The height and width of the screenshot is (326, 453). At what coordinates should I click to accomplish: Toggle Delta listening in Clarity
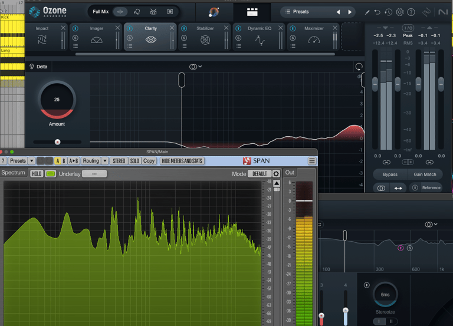tap(38, 67)
